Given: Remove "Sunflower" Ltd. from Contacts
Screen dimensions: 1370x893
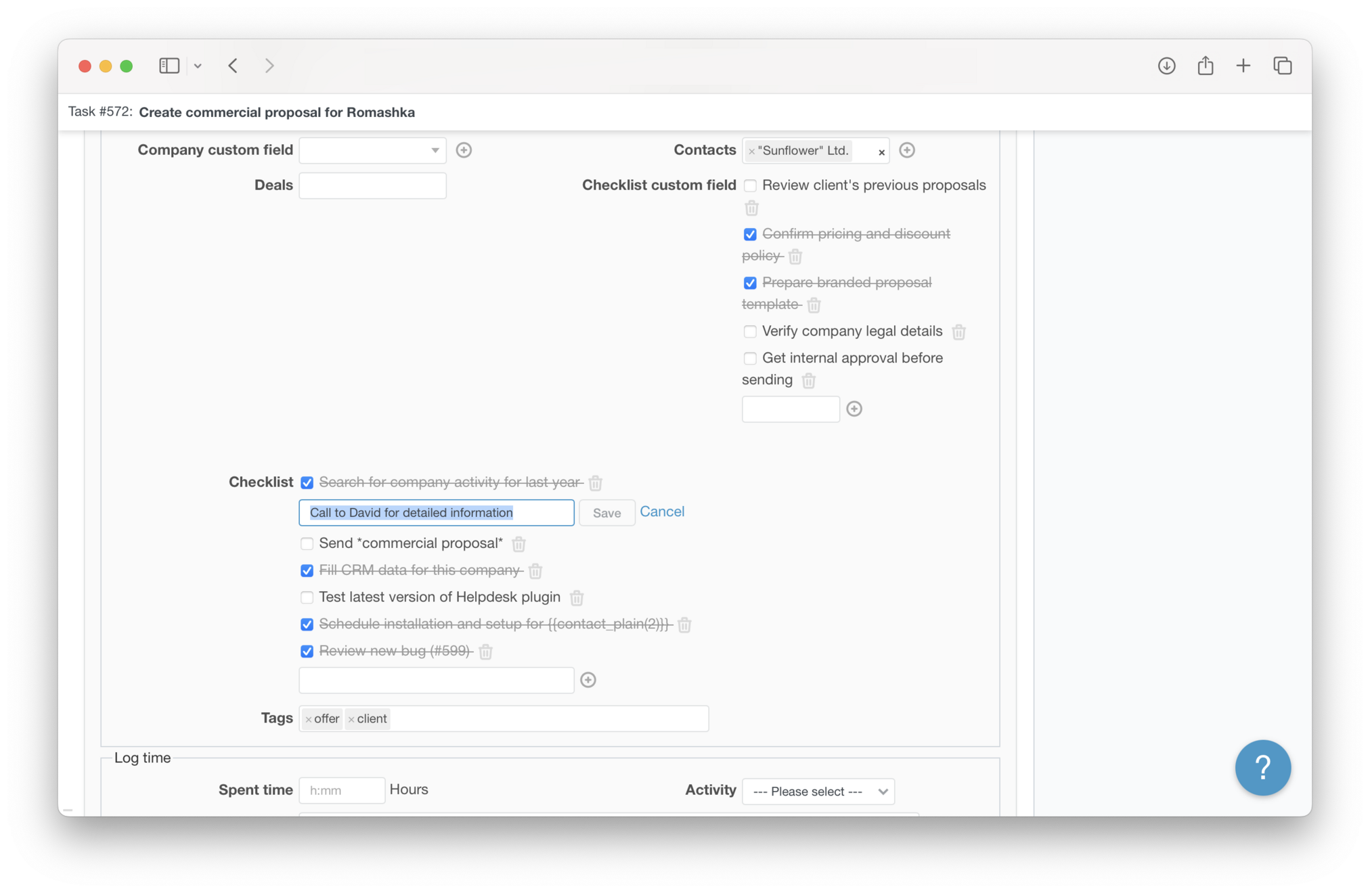Looking at the screenshot, I should 751,152.
